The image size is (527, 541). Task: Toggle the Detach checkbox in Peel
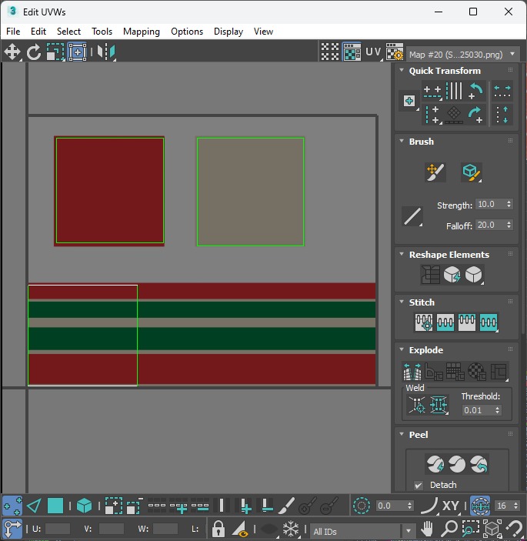pos(419,486)
